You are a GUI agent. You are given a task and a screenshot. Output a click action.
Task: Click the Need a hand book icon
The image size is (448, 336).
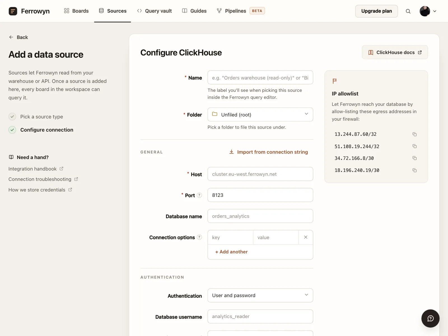tap(11, 157)
